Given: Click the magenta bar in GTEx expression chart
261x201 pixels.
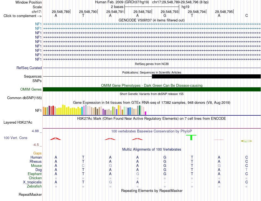Looking at the screenshot, I should click(146, 113).
